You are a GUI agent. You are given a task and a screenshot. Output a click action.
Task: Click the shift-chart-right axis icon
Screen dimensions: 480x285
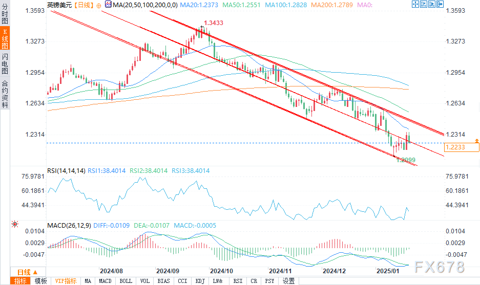pyautogui.click(x=432, y=4)
